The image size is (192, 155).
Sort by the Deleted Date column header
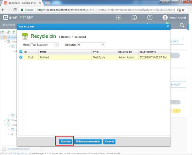[148, 52]
